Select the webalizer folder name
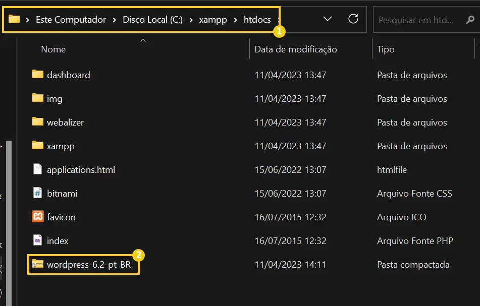Viewport: 480px width, 306px height. tap(65, 123)
